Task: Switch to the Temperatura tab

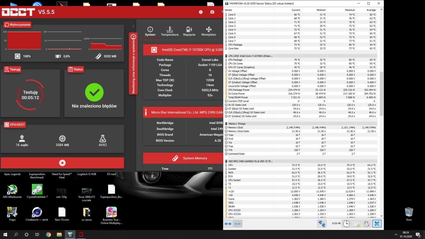Action: 169,32
